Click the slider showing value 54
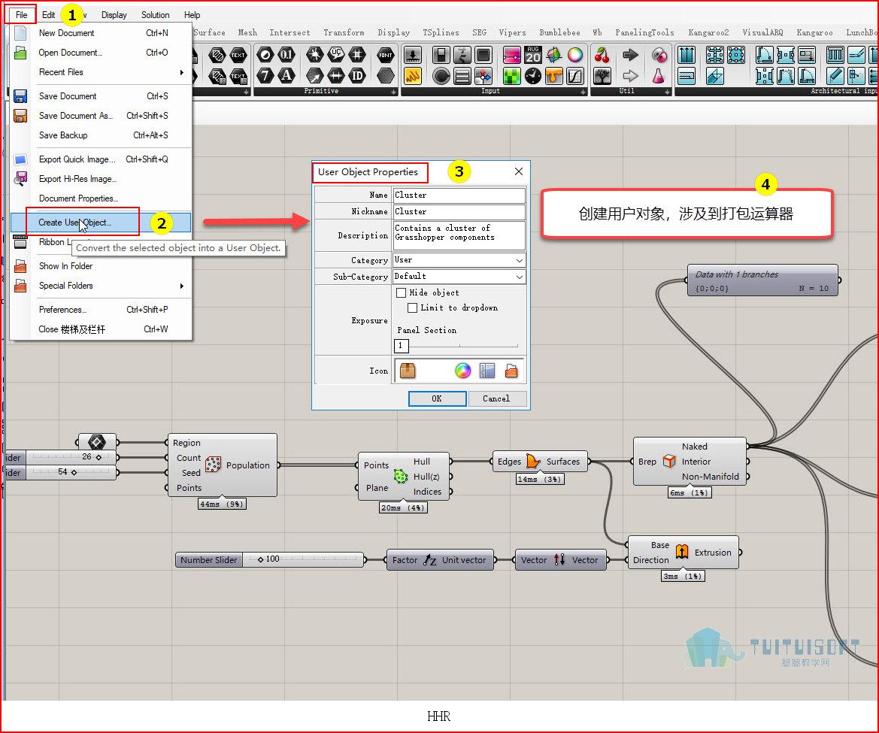Image resolution: width=879 pixels, height=733 pixels. pyautogui.click(x=60, y=472)
